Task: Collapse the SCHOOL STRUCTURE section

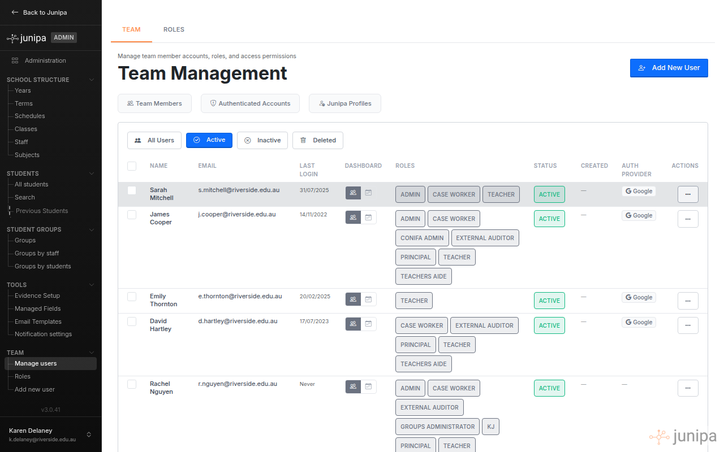Action: (x=92, y=80)
